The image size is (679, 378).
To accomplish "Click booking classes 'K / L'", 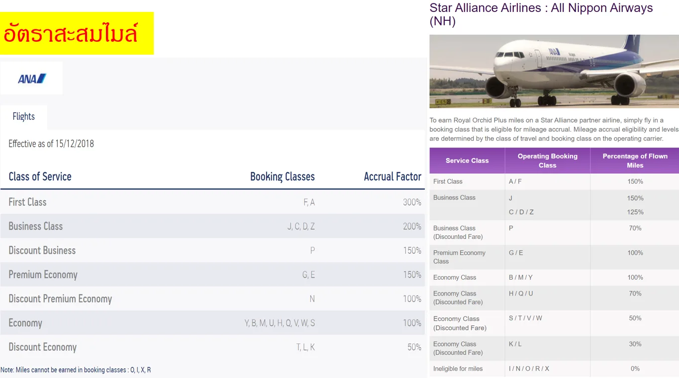I will [x=515, y=344].
